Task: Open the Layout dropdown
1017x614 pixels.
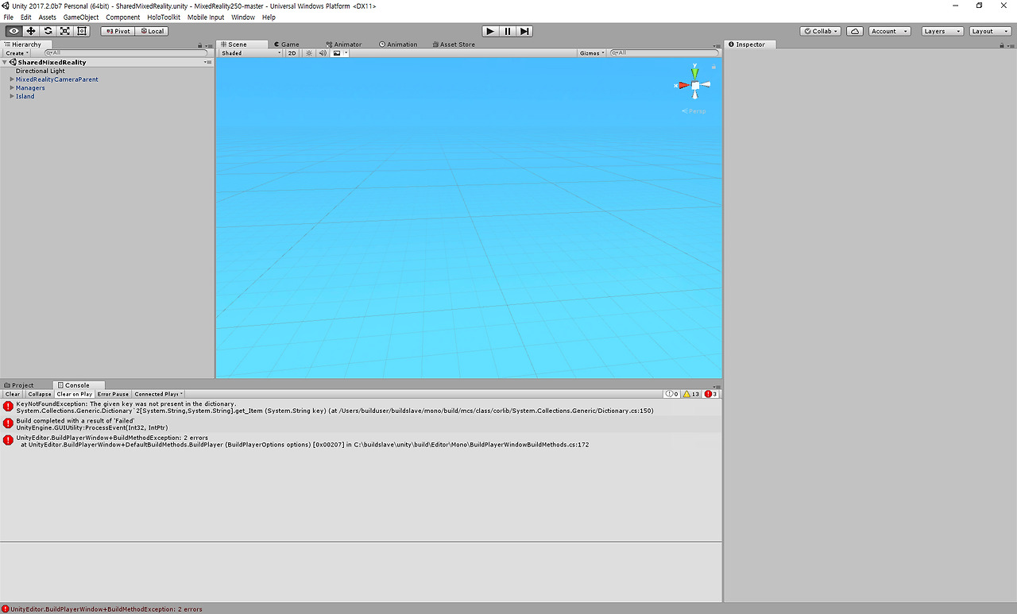Action: (989, 31)
